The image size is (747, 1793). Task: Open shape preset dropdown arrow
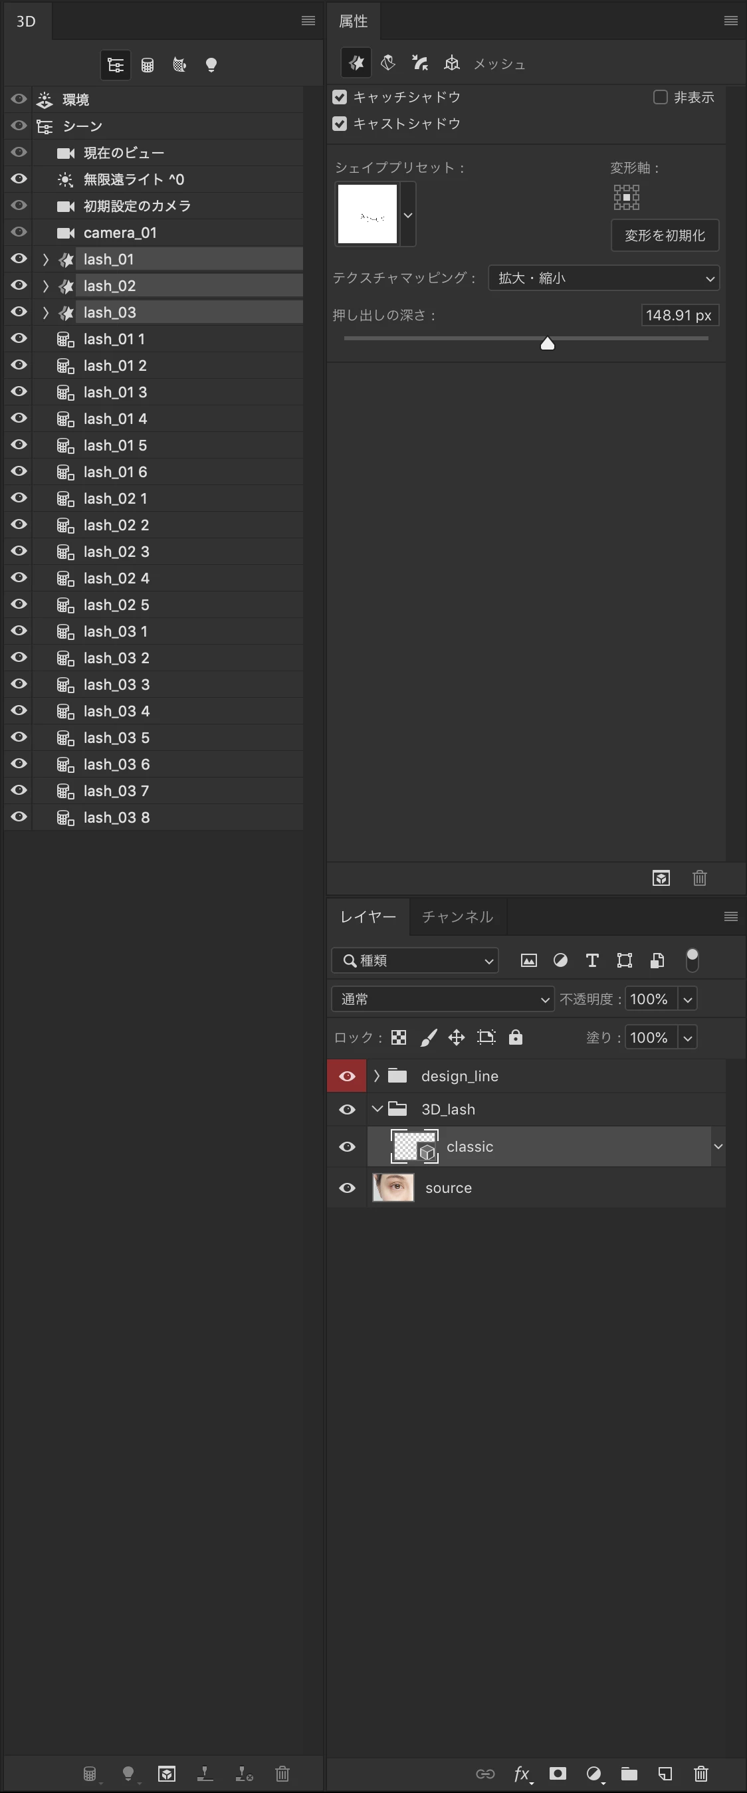click(x=408, y=215)
